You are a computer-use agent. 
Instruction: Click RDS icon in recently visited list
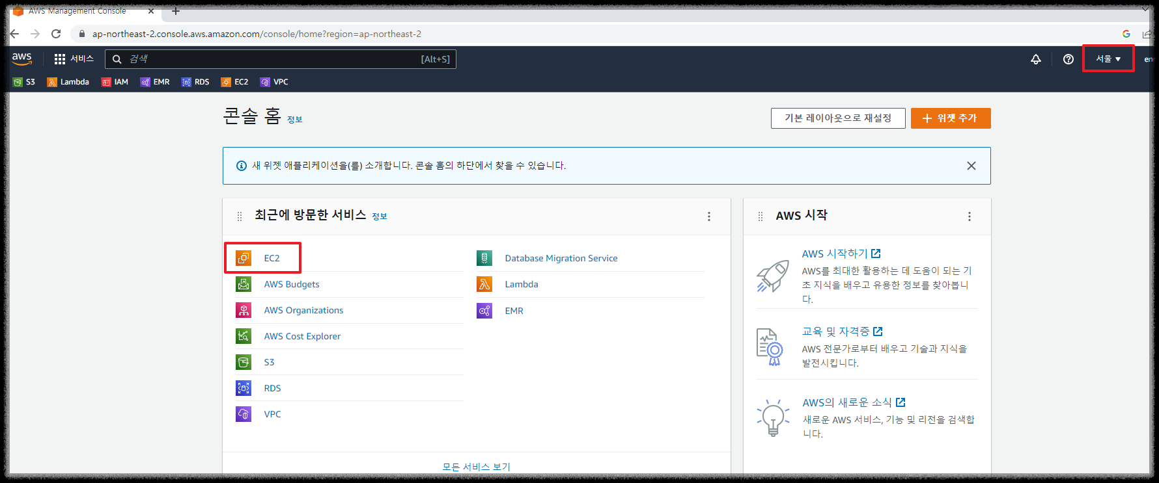coord(244,388)
